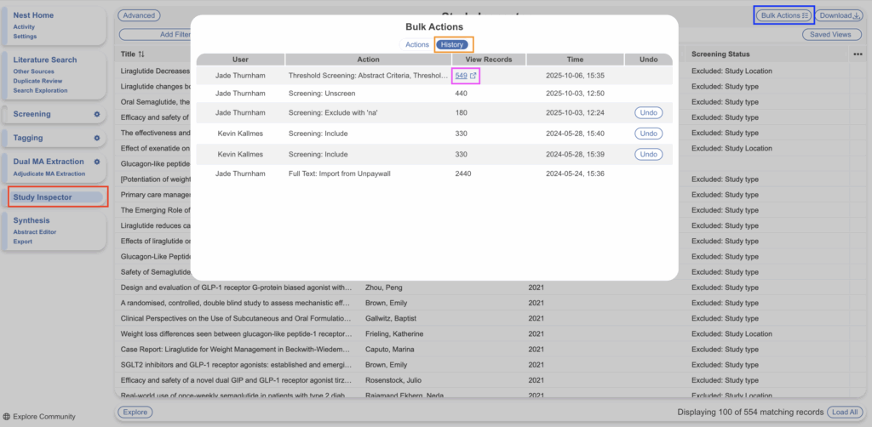Undo Kevin Kallmes' 15:40 Screening Include
The image size is (872, 427).
(x=648, y=134)
